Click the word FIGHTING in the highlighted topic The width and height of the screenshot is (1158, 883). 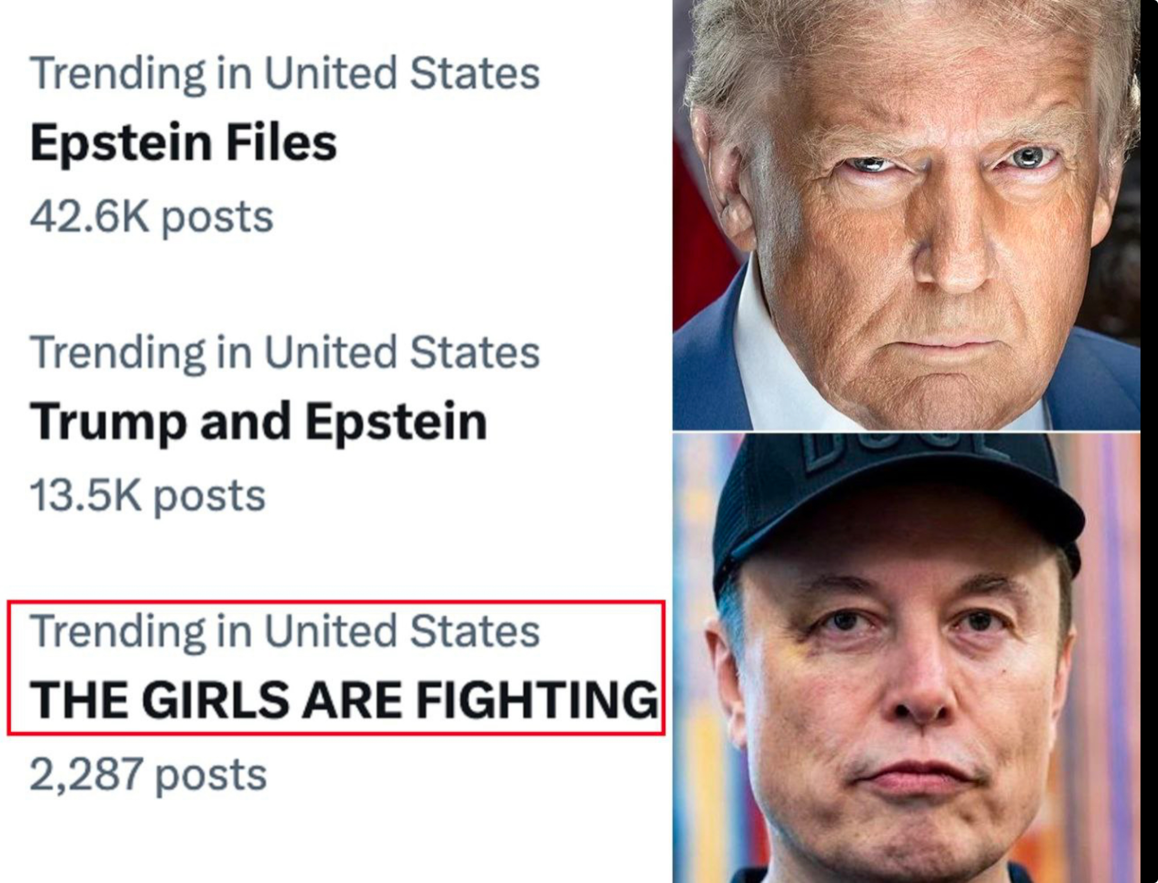point(537,700)
